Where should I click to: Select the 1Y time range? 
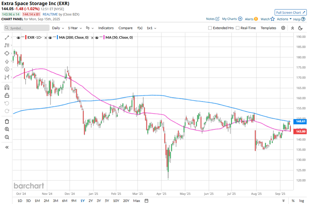pyautogui.click(x=82, y=201)
